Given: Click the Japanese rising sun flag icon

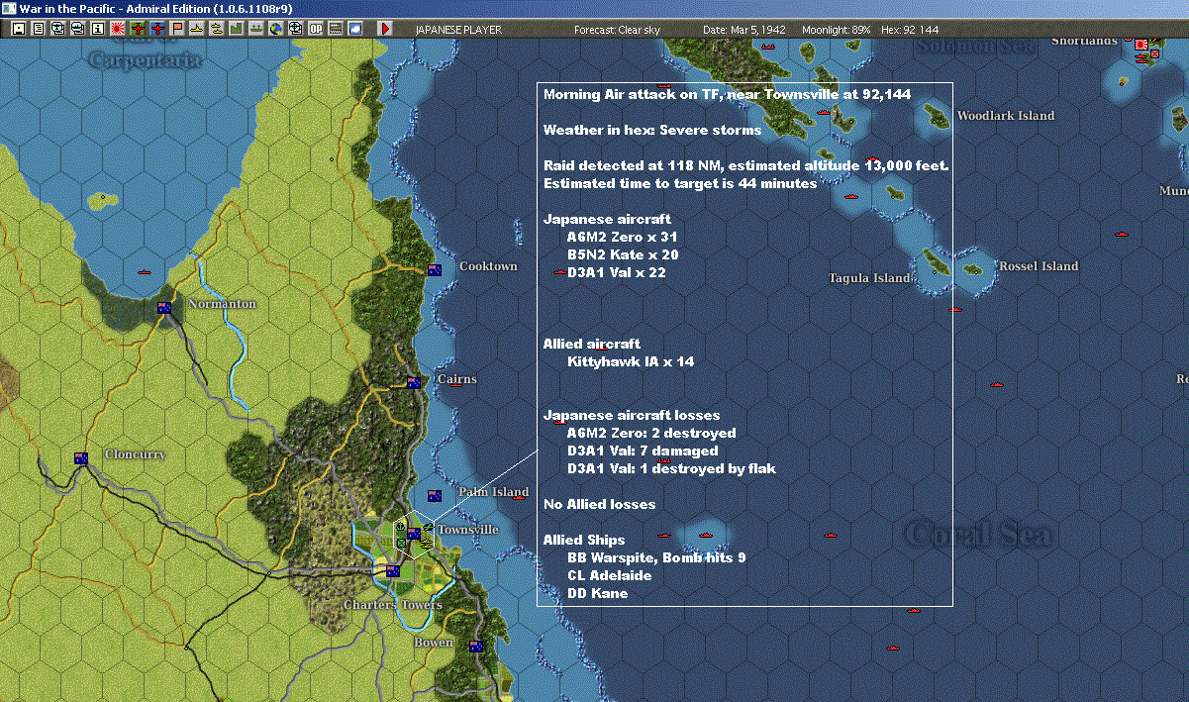Looking at the screenshot, I should point(117,29).
